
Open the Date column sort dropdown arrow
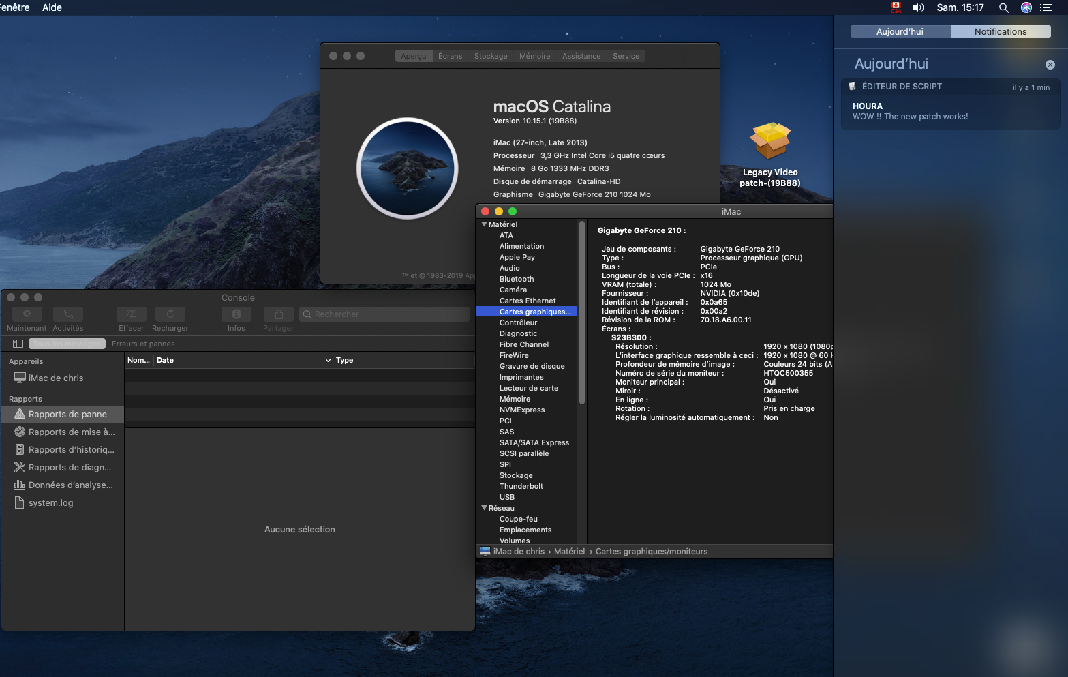328,361
